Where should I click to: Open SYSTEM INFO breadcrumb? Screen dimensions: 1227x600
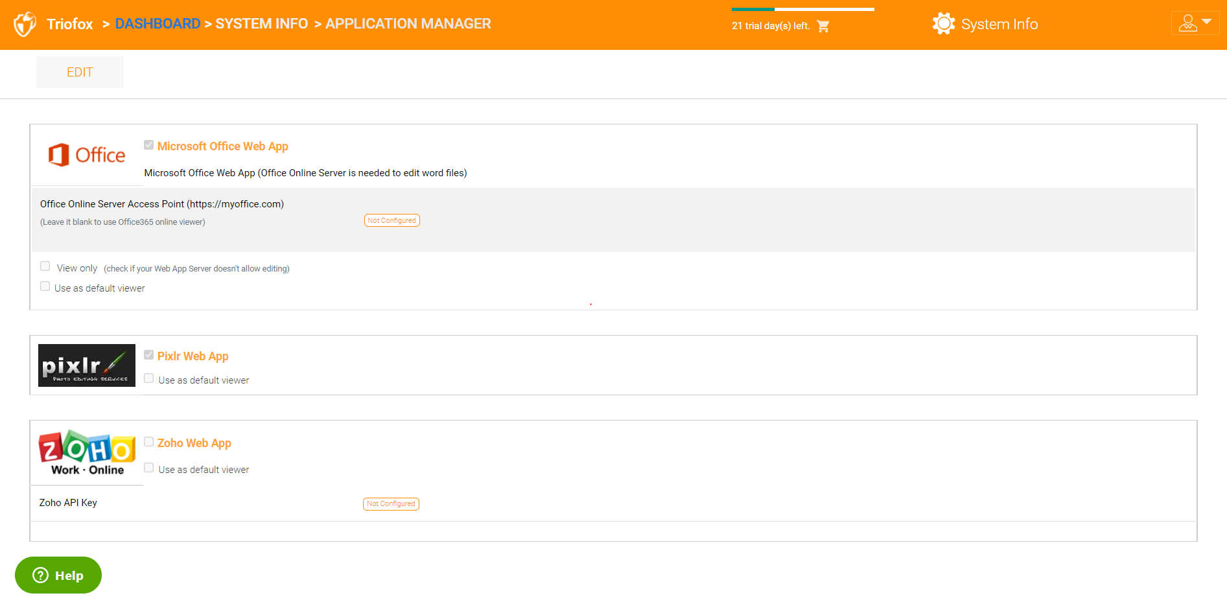pos(261,24)
